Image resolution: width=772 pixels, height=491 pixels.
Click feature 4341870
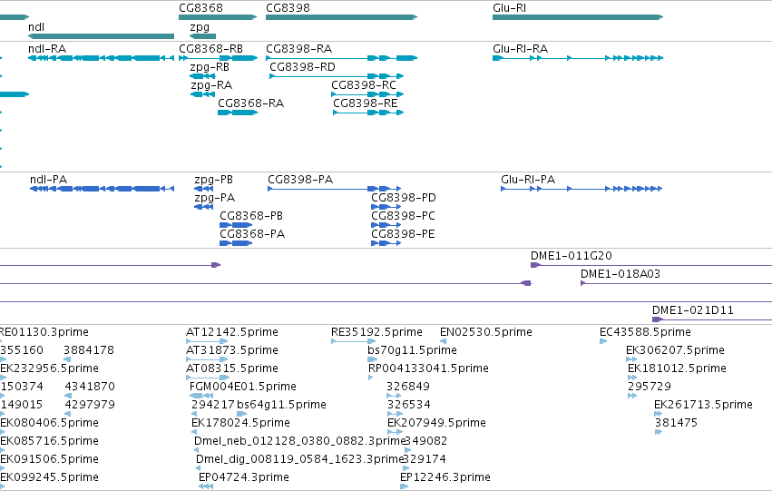(90, 388)
